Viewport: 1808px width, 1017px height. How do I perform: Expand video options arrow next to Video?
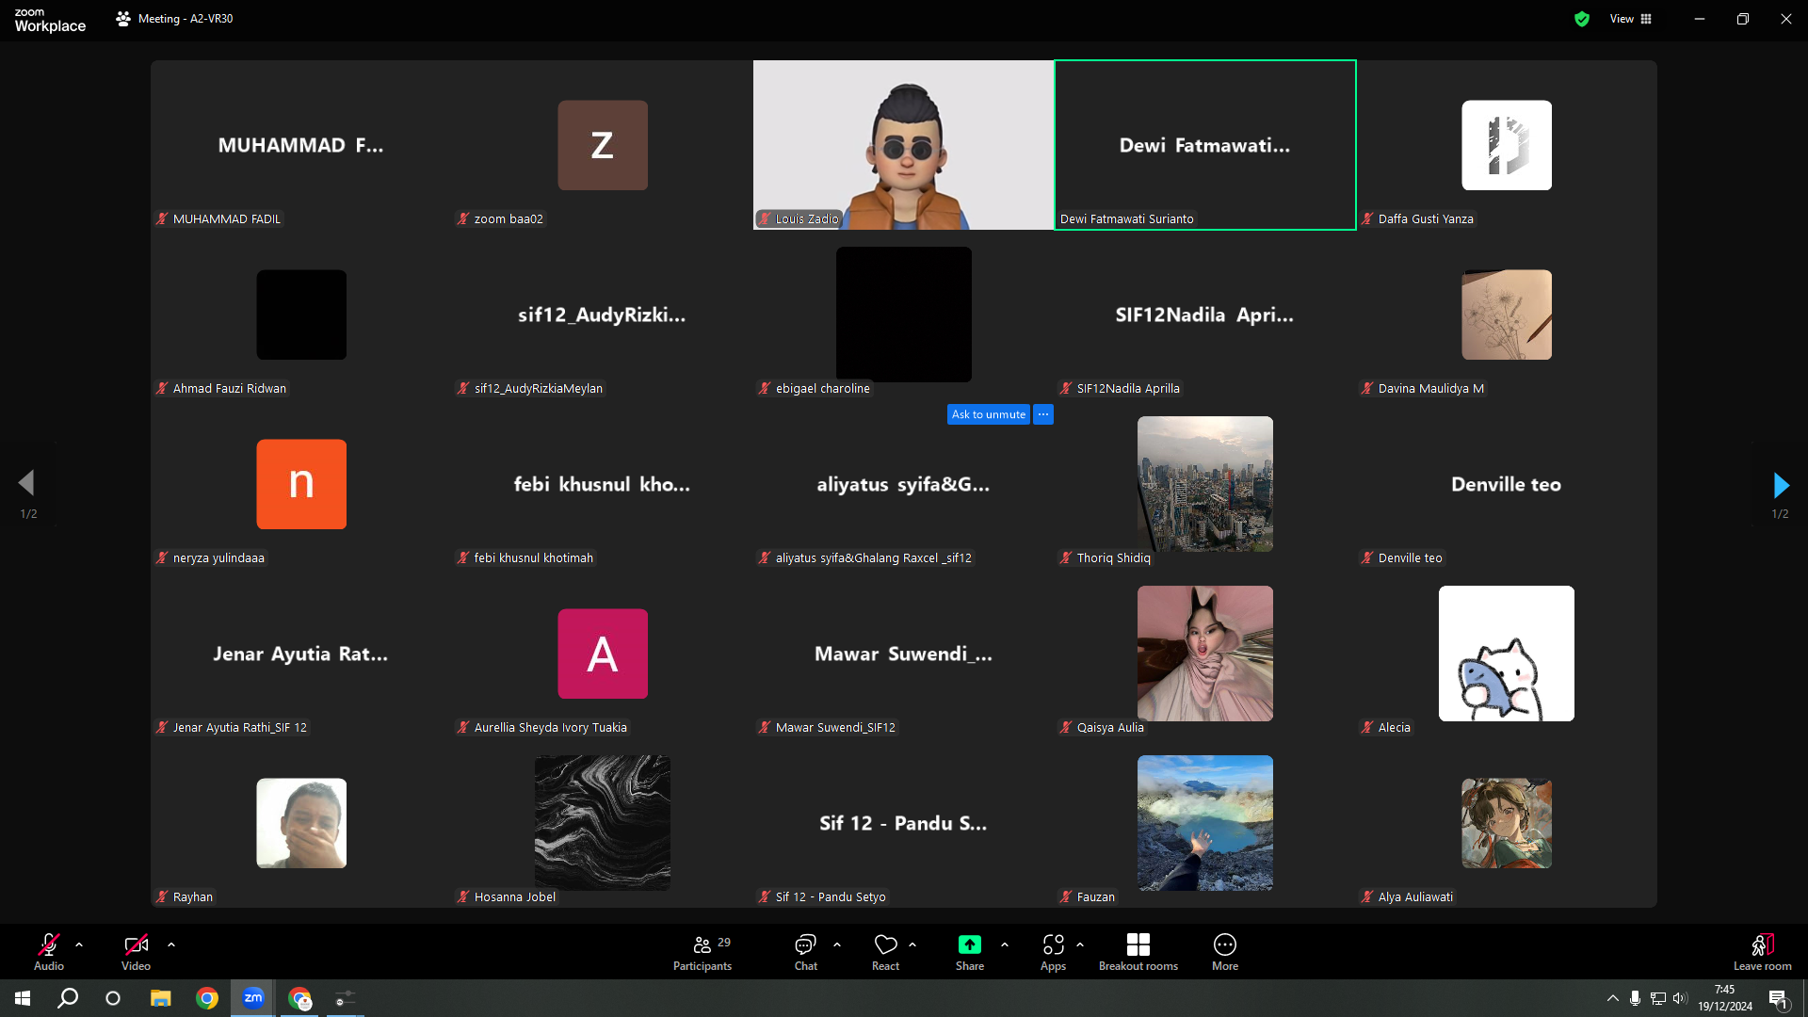(171, 944)
